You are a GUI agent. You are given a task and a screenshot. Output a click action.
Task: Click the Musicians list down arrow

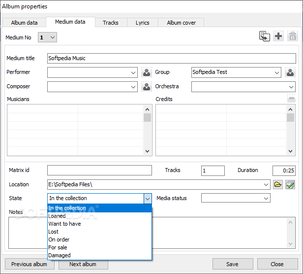coord(147,151)
